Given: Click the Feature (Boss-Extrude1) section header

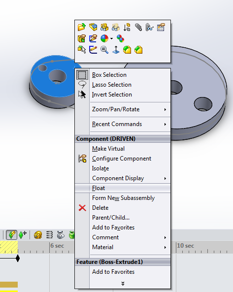Looking at the screenshot, I should click(123, 262).
